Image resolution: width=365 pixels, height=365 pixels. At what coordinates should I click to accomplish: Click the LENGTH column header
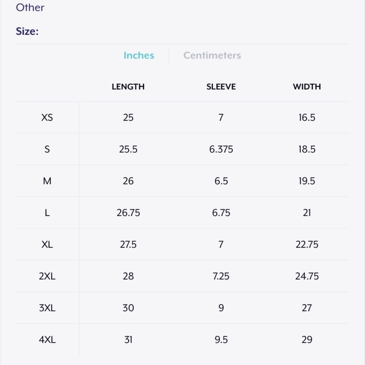coord(128,87)
